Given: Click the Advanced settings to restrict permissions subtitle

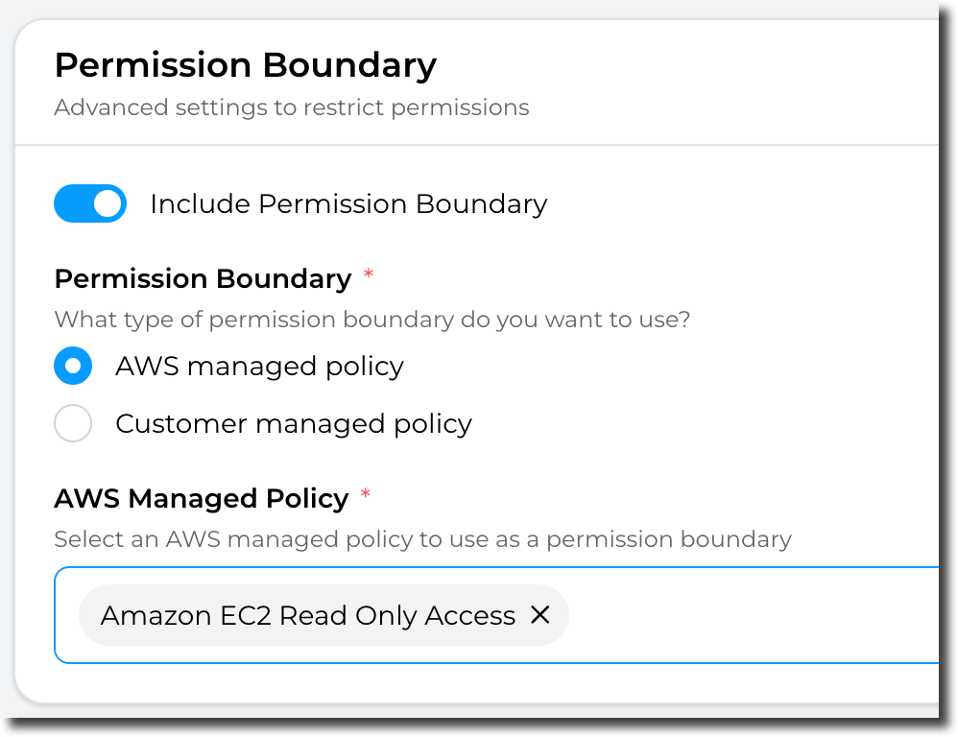Looking at the screenshot, I should coord(291,107).
